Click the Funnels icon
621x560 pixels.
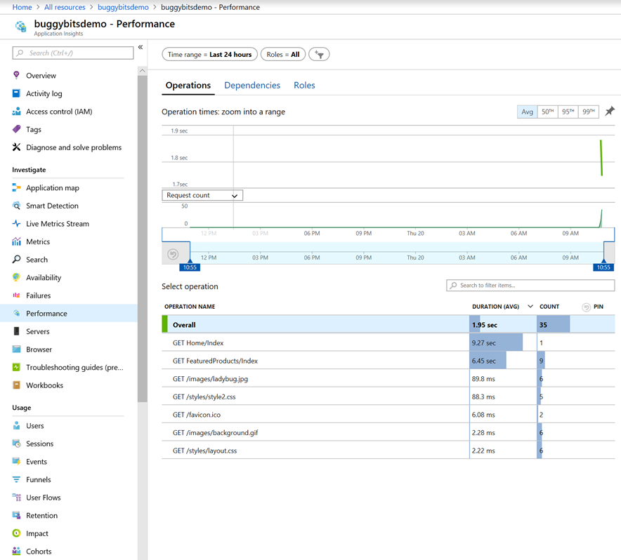coord(16,479)
